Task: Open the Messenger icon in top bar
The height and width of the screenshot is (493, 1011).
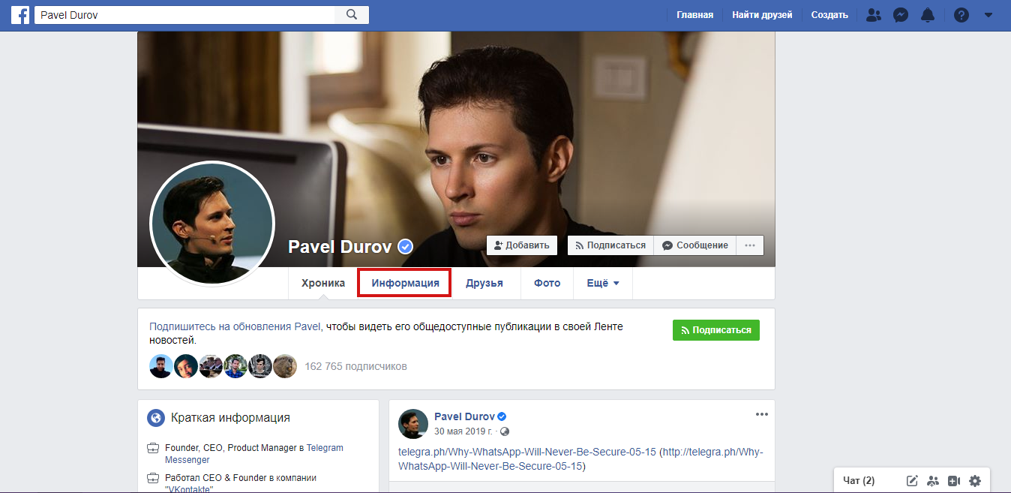Action: click(901, 15)
